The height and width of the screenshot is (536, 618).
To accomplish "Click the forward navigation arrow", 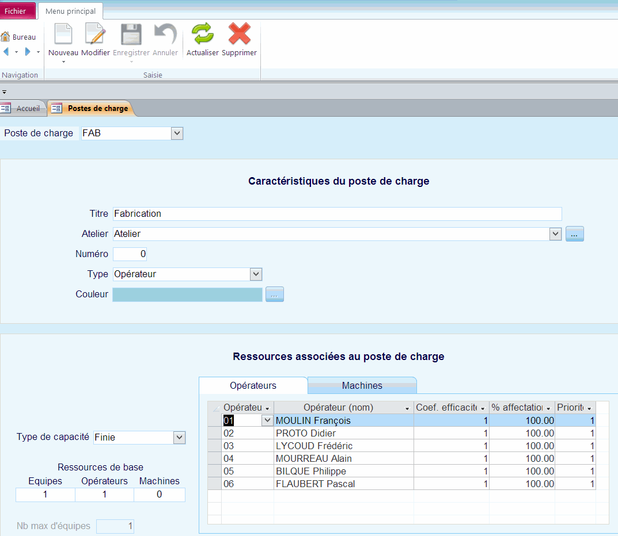I will click(26, 52).
